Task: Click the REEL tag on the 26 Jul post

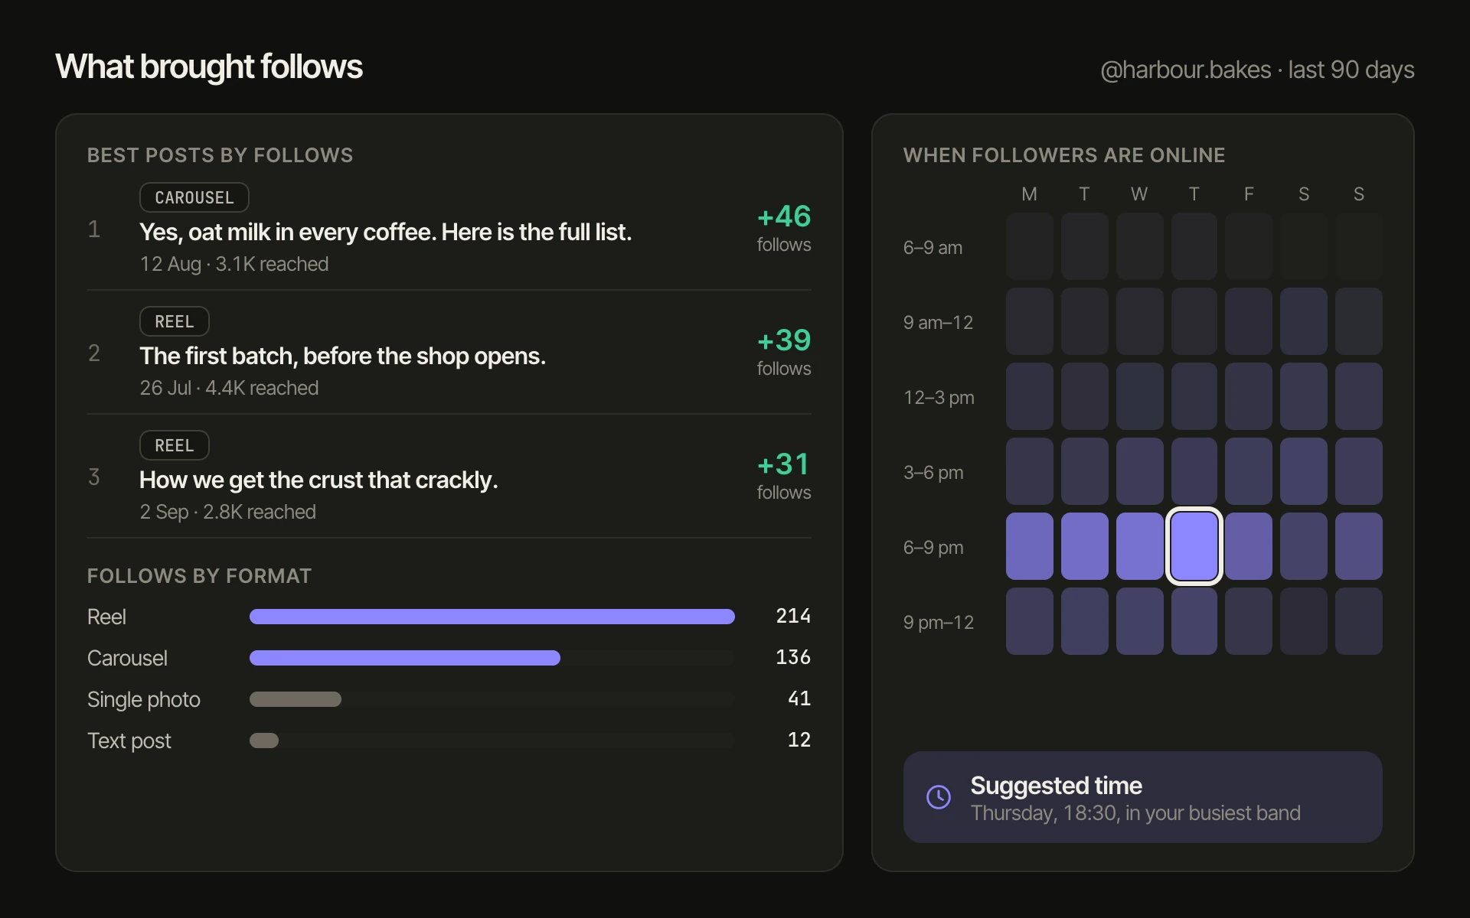Action: [175, 321]
